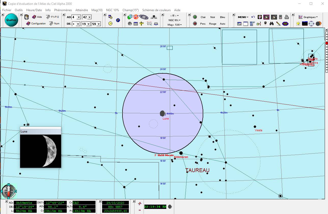Screen dimensions: 328x214
Task: Expand the AD hours dropdown
Action: [79, 17]
